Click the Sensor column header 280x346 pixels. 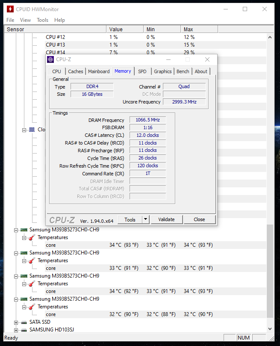point(55,30)
